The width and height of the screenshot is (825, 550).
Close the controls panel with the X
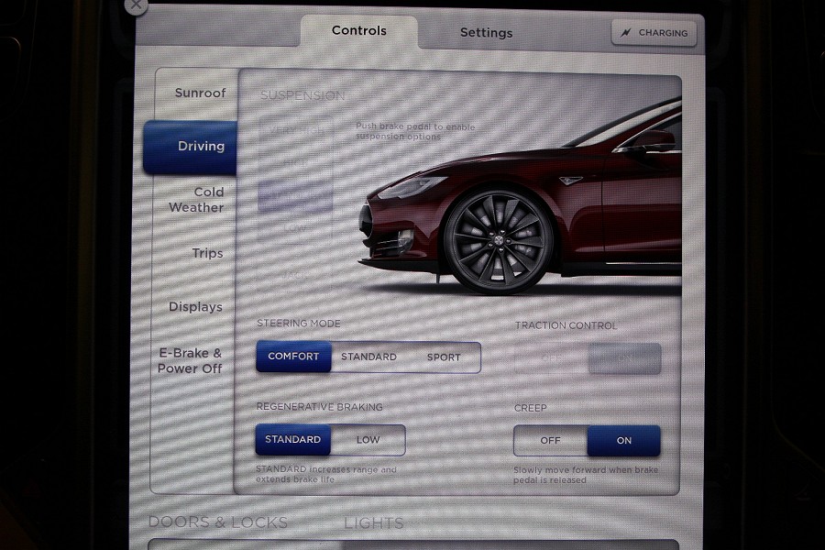click(136, 5)
